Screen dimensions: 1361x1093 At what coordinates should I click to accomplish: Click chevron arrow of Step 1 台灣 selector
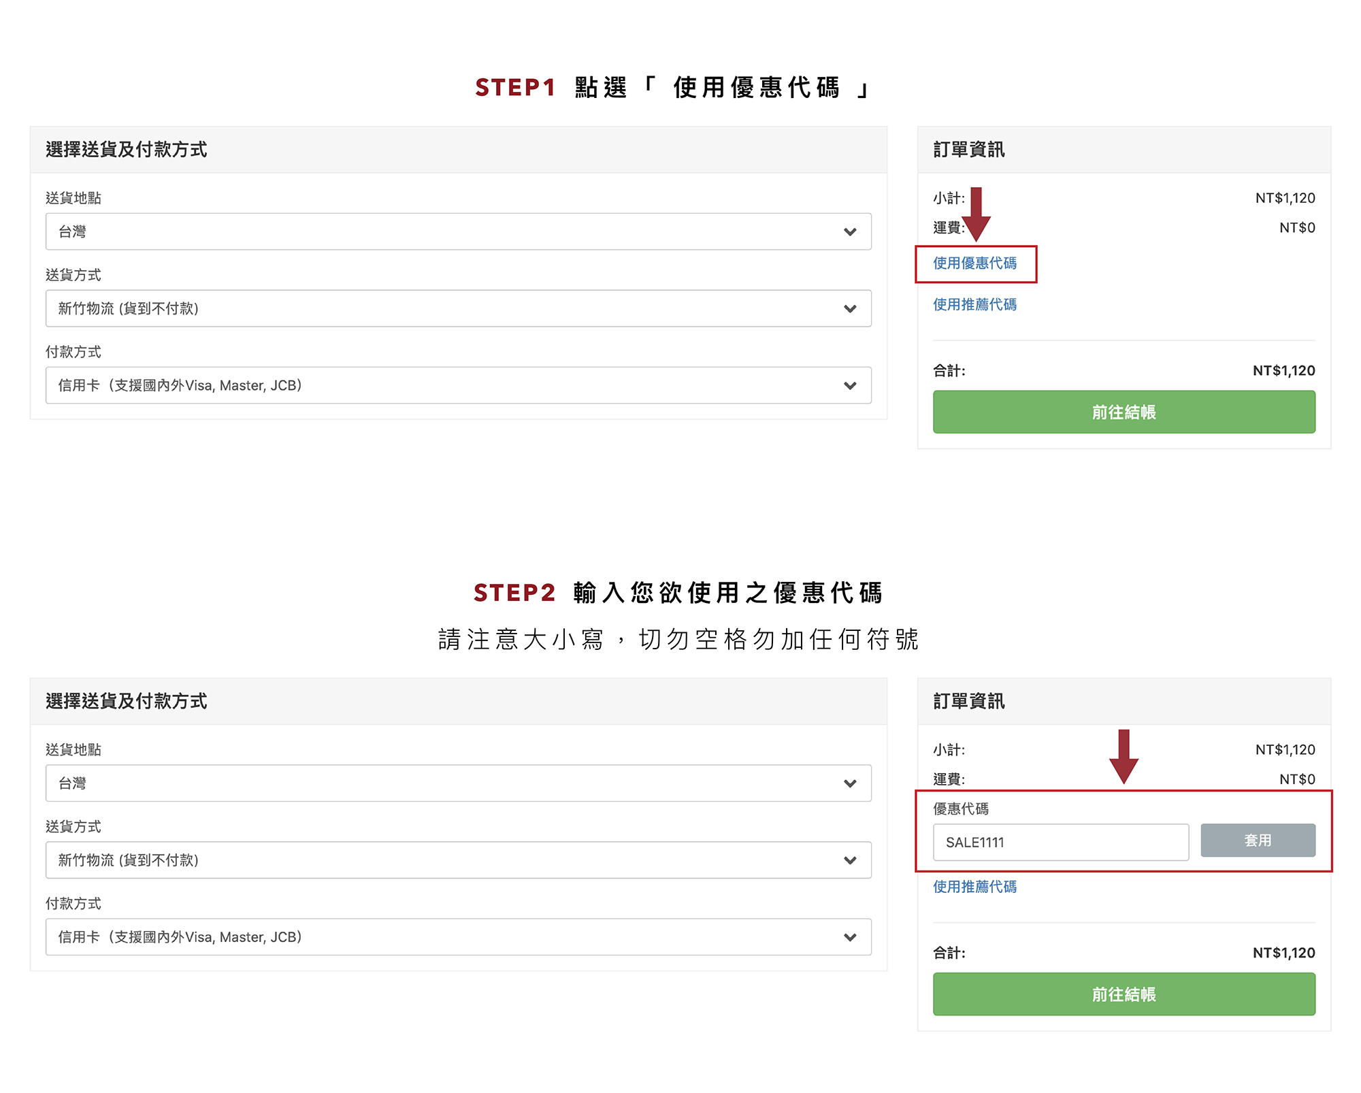coord(849,232)
